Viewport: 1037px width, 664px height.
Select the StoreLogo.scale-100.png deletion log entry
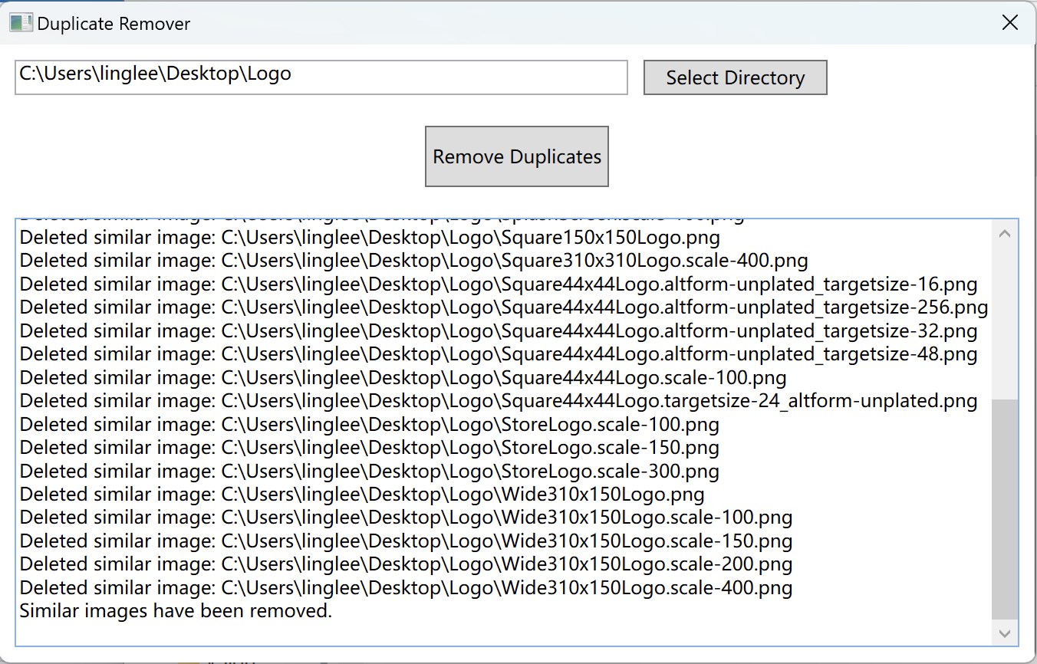click(x=369, y=424)
